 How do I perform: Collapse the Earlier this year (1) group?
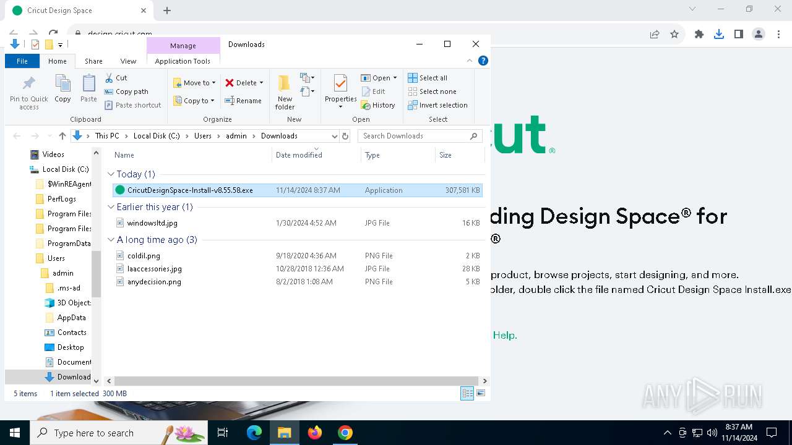coord(111,207)
